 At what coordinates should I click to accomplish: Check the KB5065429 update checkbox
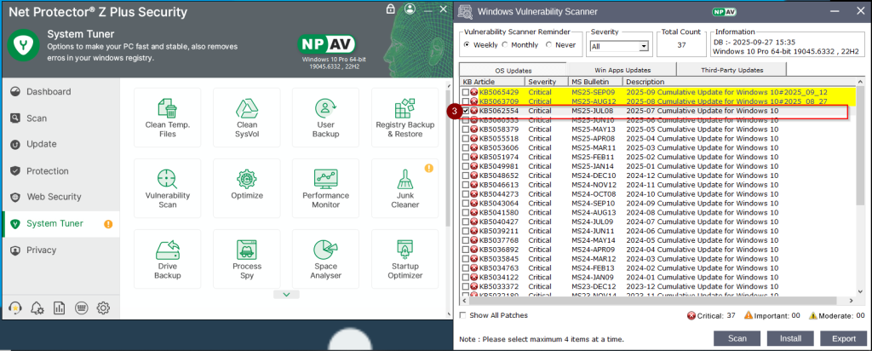coord(466,91)
